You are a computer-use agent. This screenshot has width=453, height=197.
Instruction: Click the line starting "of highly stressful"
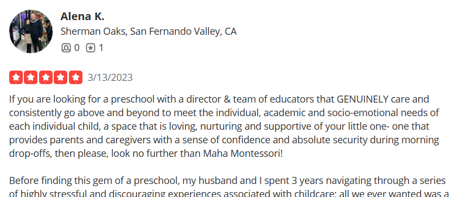(229, 194)
